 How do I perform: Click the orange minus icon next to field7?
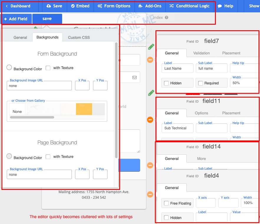[x=150, y=60]
